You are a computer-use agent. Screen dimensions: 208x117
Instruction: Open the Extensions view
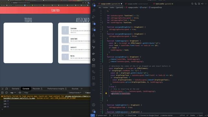click(94, 29)
